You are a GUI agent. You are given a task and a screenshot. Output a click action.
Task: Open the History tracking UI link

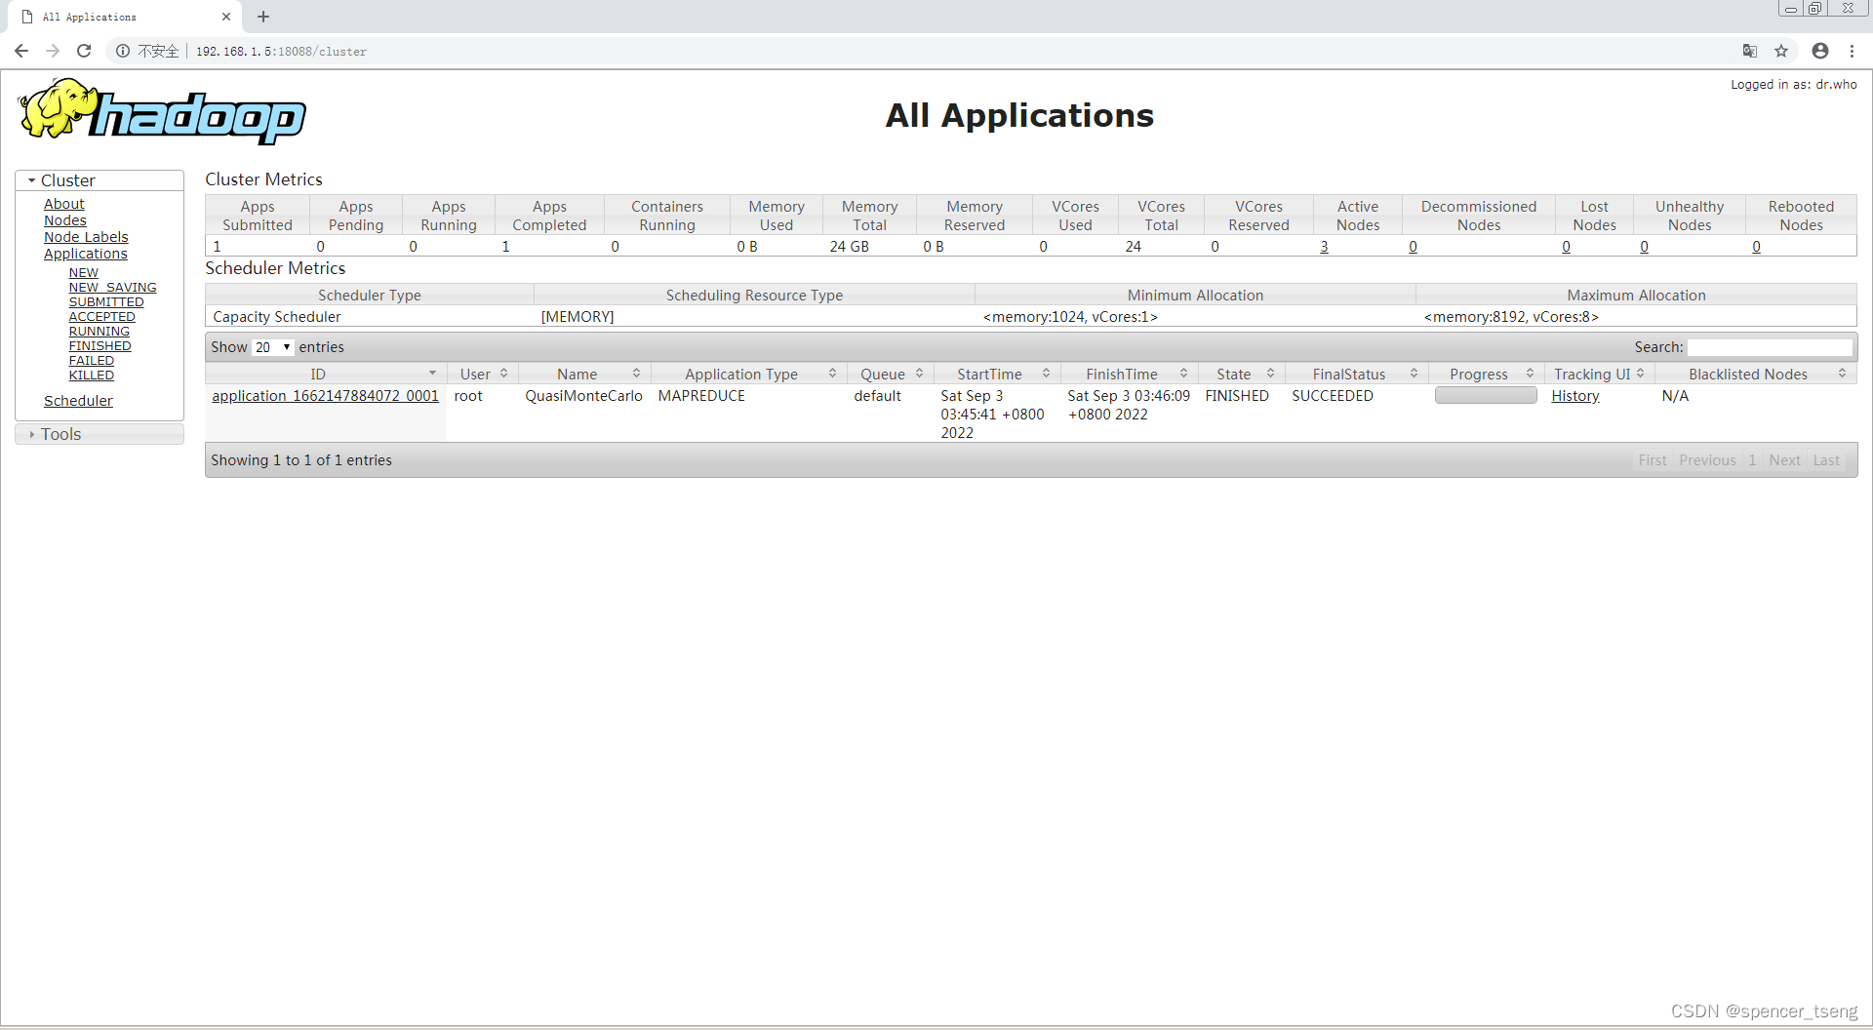click(1574, 396)
